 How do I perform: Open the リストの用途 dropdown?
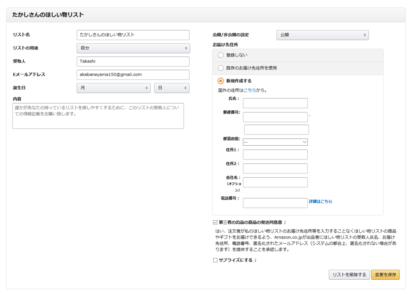(x=133, y=48)
